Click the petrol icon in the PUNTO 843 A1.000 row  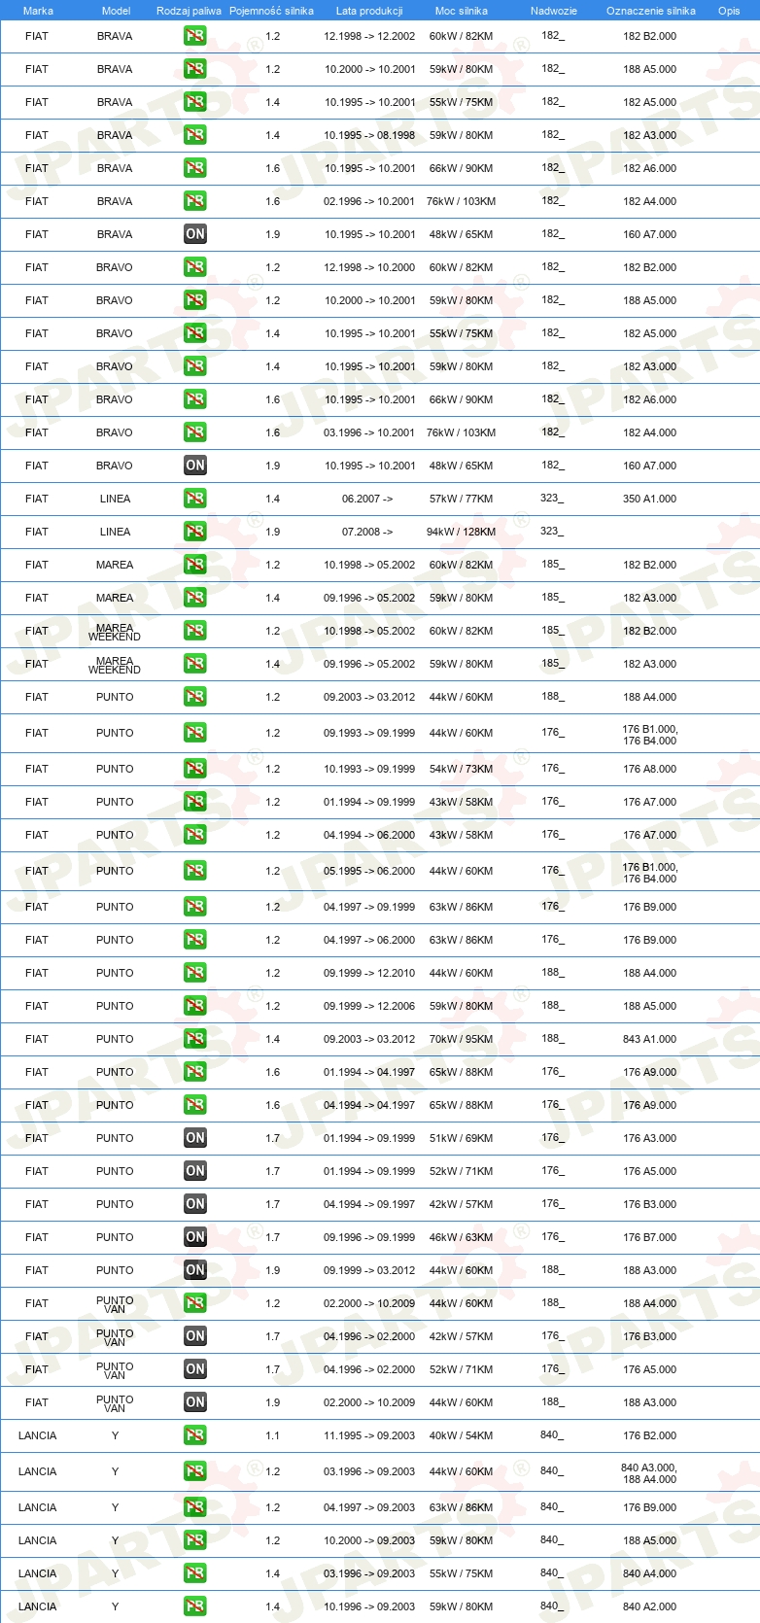[195, 1039]
